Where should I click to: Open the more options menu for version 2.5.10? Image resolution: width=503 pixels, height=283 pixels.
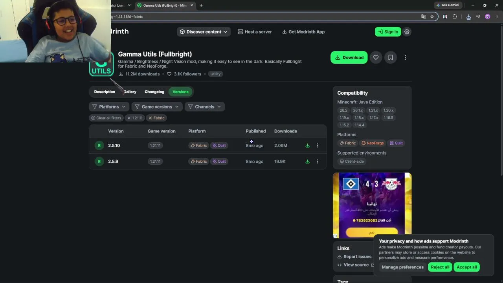tap(318, 145)
